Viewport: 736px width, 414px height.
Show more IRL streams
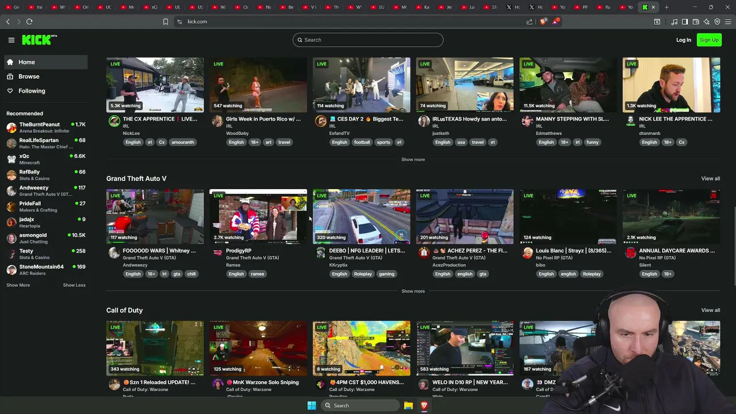pyautogui.click(x=413, y=159)
